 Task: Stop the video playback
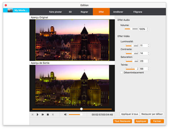click(48, 114)
